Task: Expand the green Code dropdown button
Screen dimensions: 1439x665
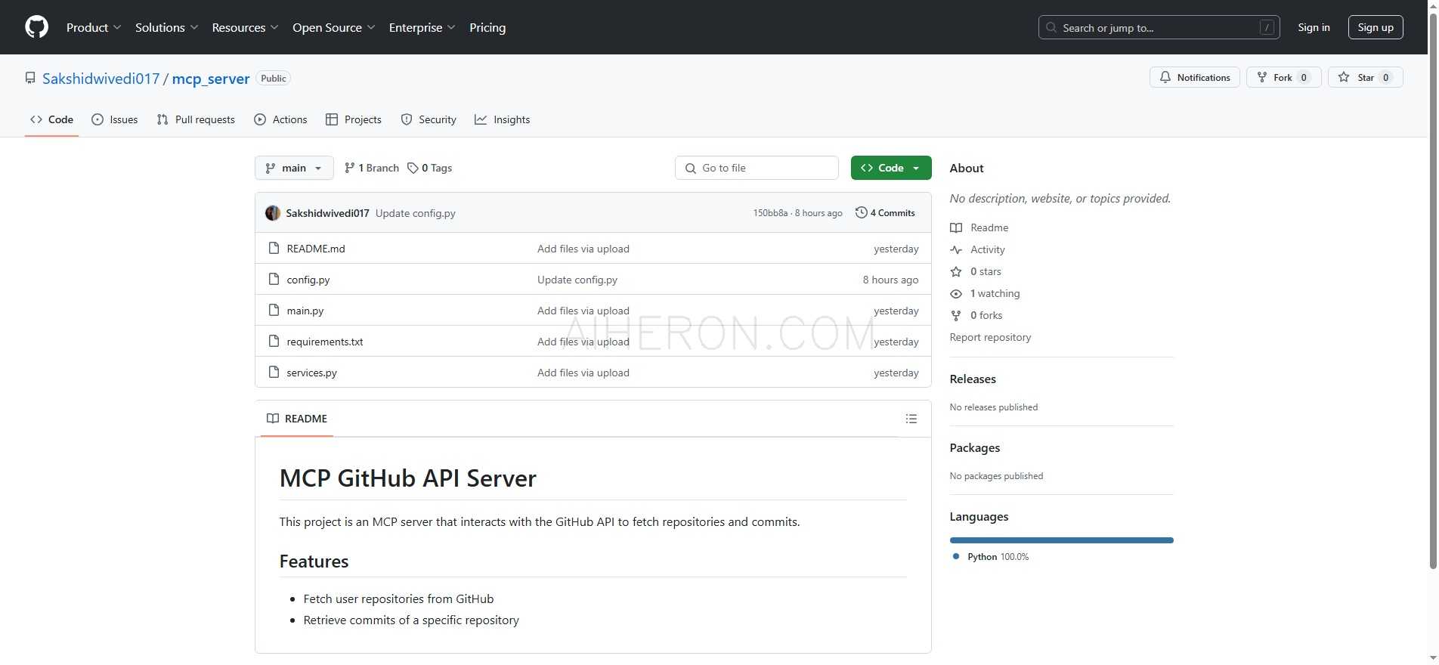Action: coord(891,168)
